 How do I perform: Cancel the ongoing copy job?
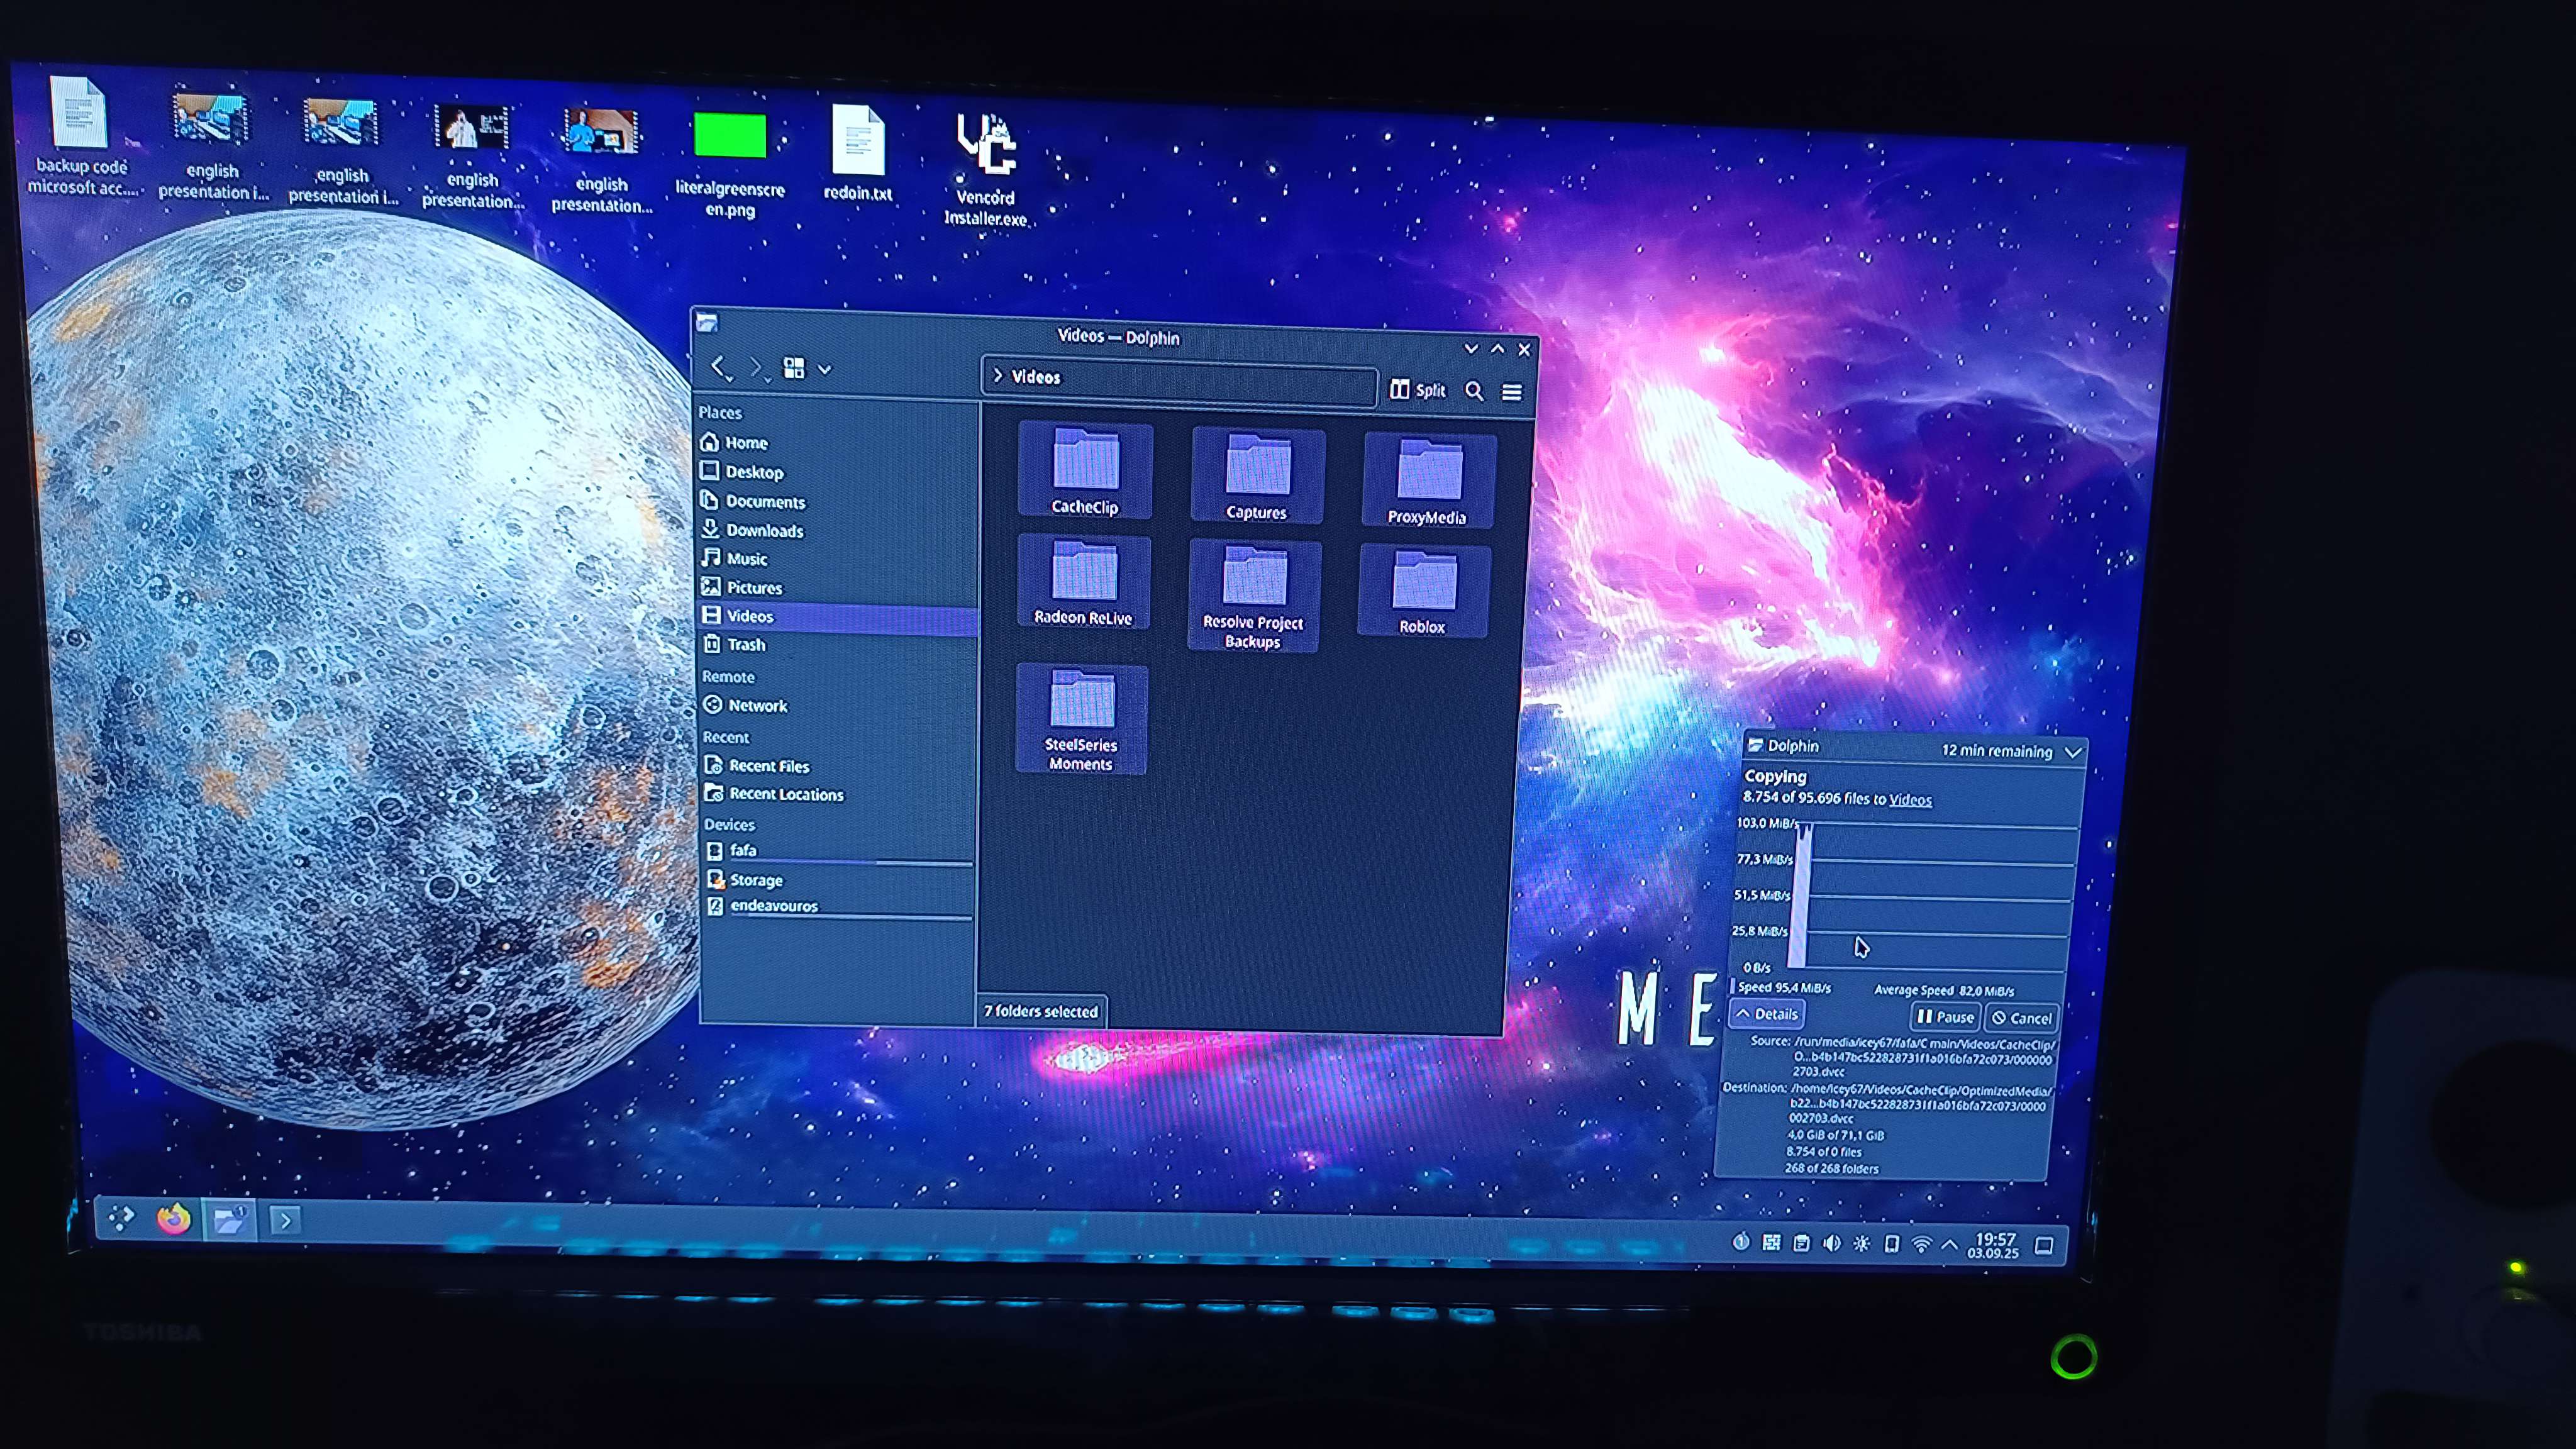(x=2021, y=1017)
